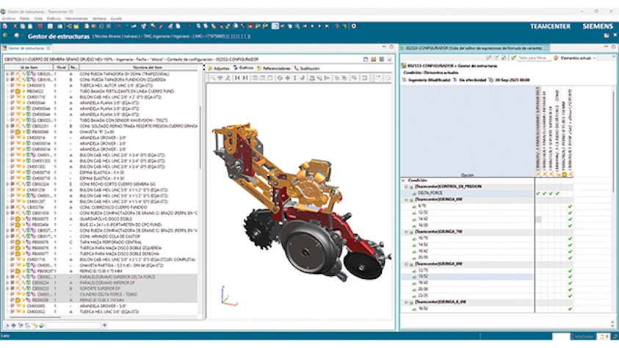619x348 pixels.
Task: Click the pencil icon beside Elementos actuales
Action: (556, 58)
